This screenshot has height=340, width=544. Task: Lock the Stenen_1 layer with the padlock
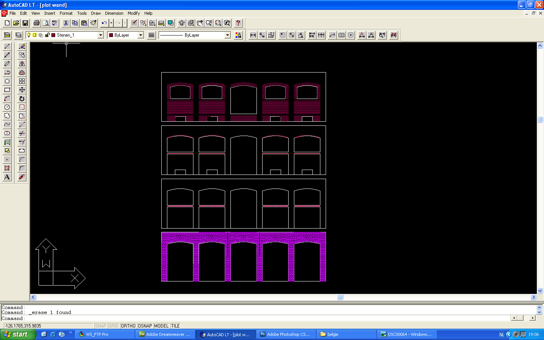click(x=47, y=35)
